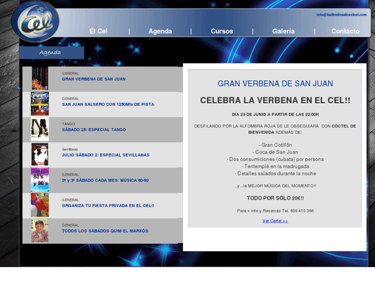The width and height of the screenshot is (375, 281).
Task: Click the info@bailesdesalonelcel.com email link
Action: pos(341,14)
